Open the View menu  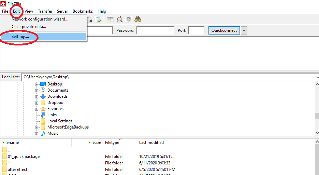coord(29,11)
